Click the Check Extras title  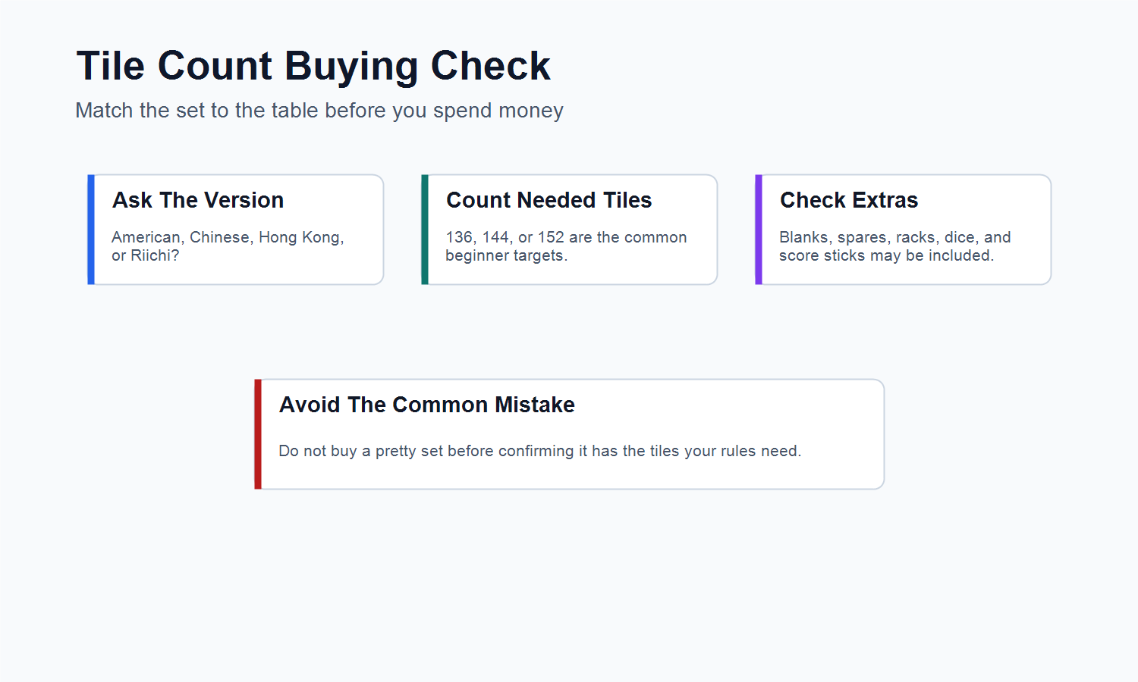point(849,200)
